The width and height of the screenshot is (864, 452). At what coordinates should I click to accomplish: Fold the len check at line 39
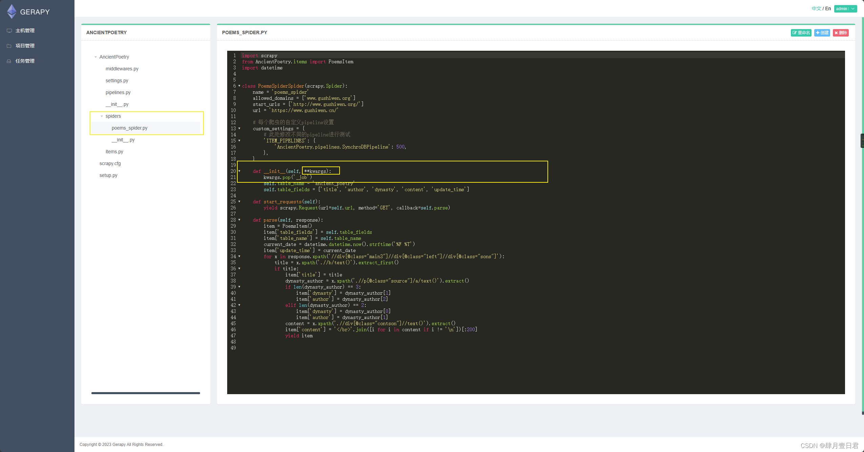[x=239, y=287]
